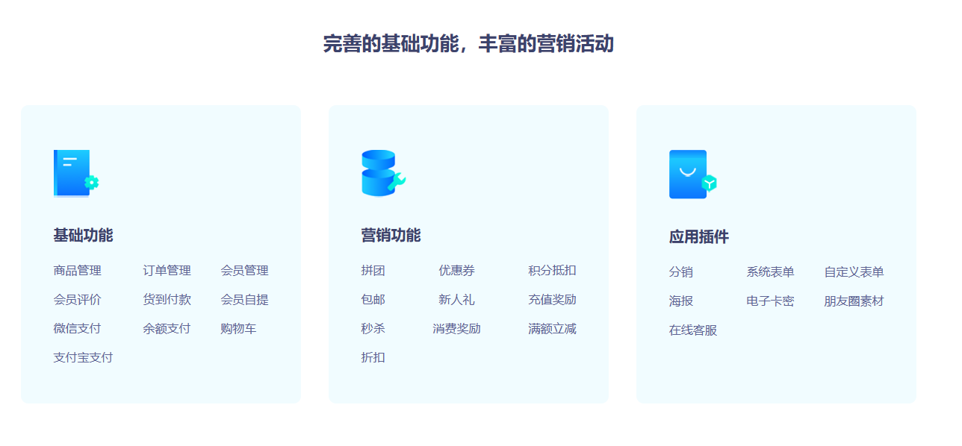962x446 pixels.
Task: Open the 在线客服 plugin
Action: coord(692,330)
